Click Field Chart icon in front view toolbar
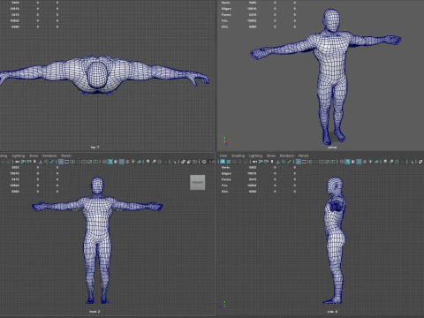 point(84,162)
